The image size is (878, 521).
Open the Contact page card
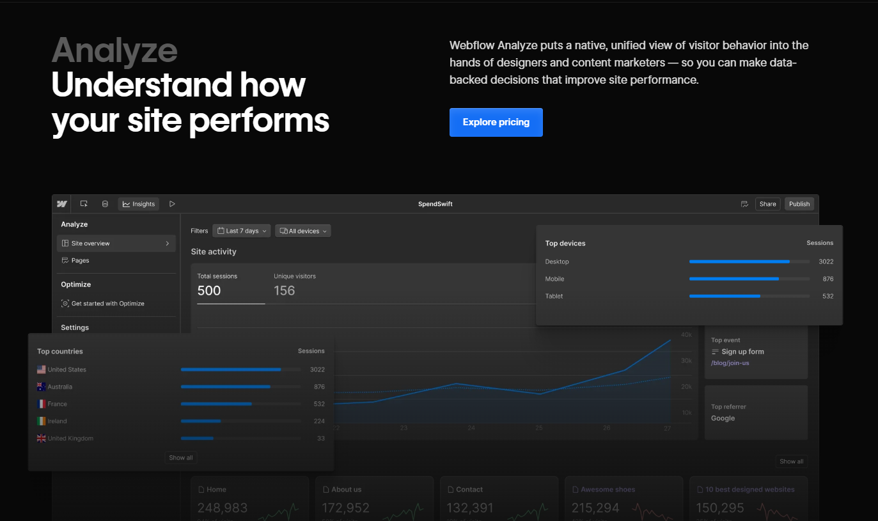[499, 499]
